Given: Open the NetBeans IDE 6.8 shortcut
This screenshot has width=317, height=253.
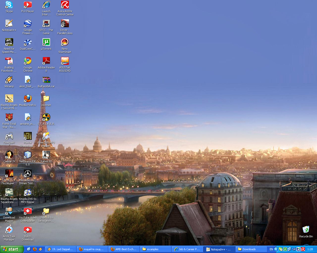Looking at the screenshot, I should [27, 155].
